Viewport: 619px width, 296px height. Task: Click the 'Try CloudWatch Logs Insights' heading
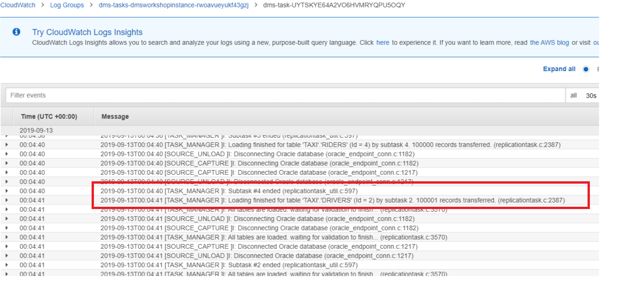(x=87, y=32)
